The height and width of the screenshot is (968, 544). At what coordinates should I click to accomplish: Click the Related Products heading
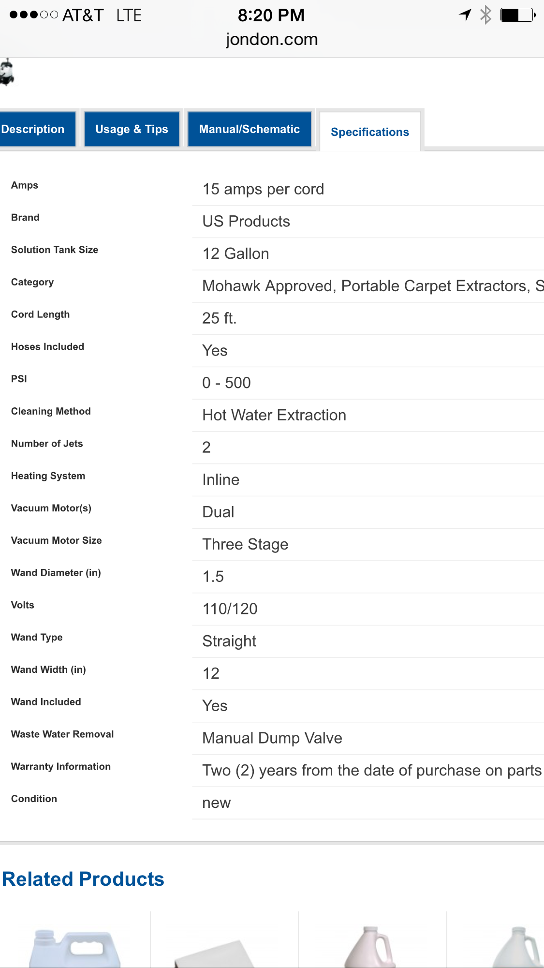[x=83, y=879]
